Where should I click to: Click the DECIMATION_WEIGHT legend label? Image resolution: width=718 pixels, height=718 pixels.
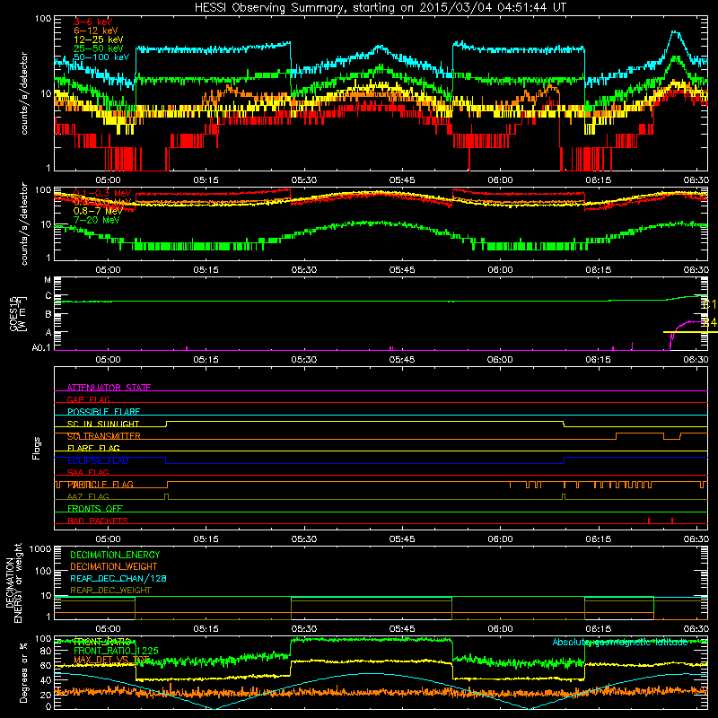[114, 566]
